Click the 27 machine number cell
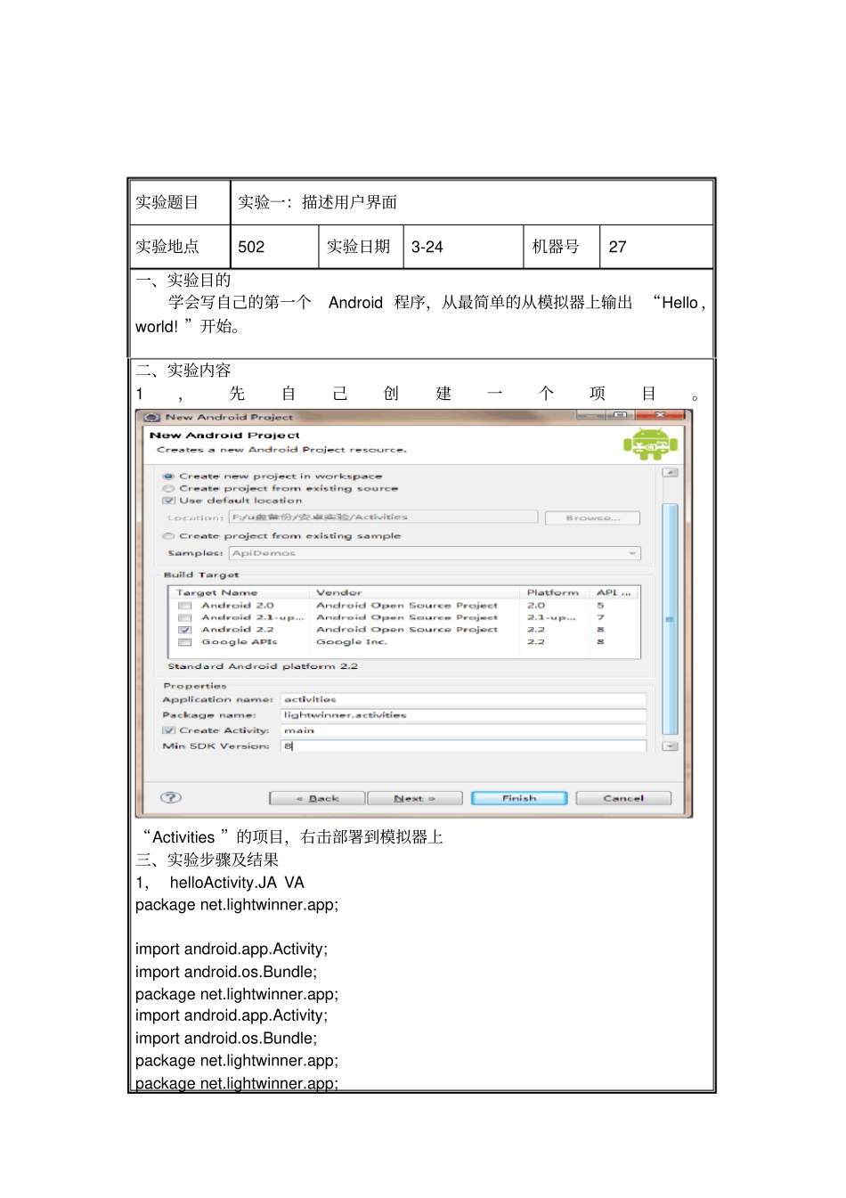The height and width of the screenshot is (1198, 846). pos(656,247)
